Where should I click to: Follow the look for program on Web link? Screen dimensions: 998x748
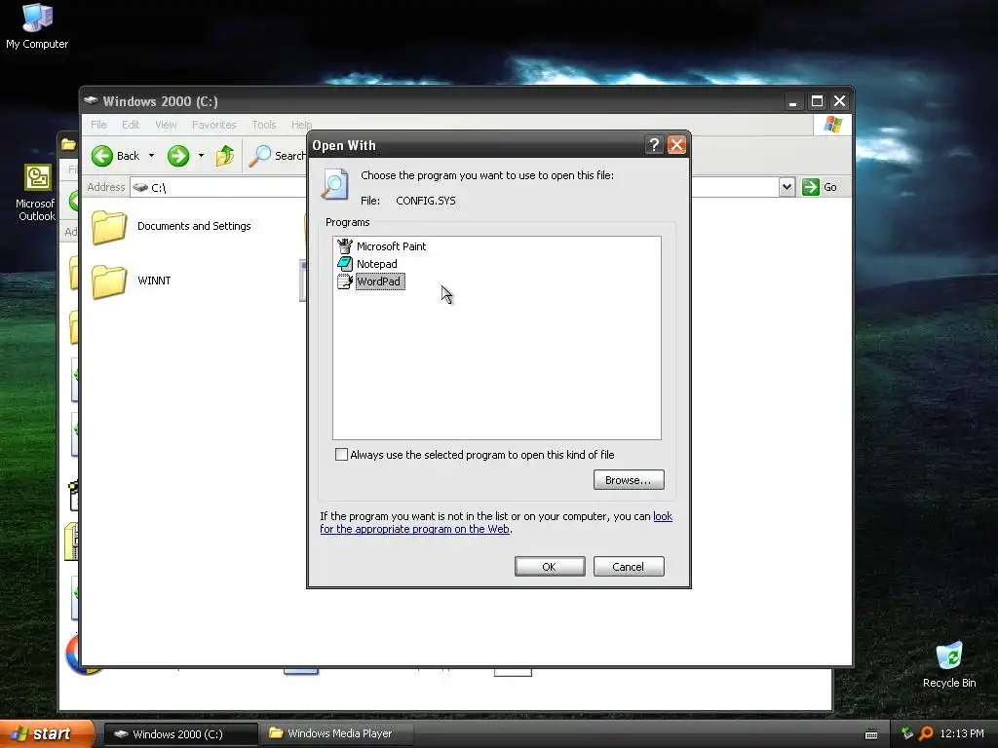[x=496, y=522]
